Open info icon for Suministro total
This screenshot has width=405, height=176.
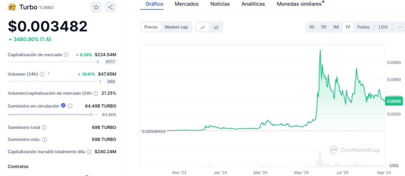tap(44, 127)
